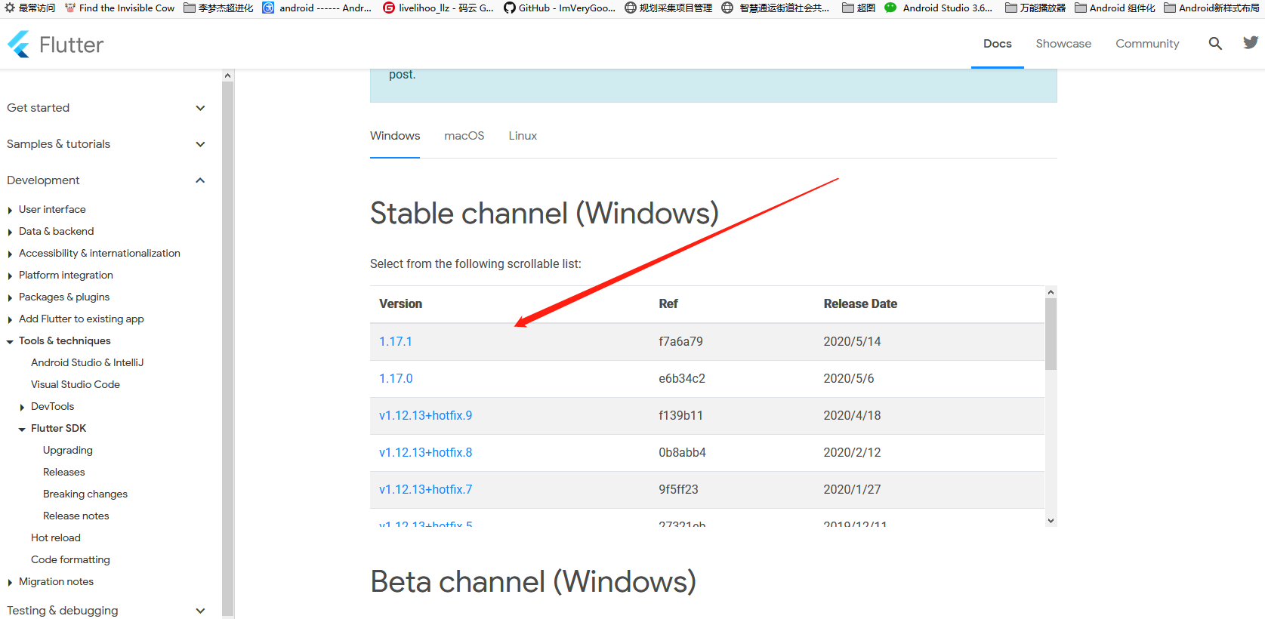This screenshot has height=619, width=1265.
Task: Open the Twitter bird icon link
Action: 1251,43
